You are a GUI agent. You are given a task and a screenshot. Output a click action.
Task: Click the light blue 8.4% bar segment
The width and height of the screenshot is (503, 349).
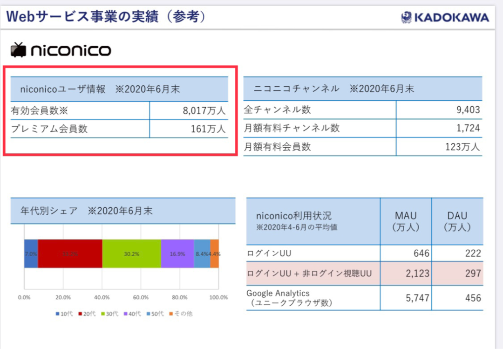202,253
